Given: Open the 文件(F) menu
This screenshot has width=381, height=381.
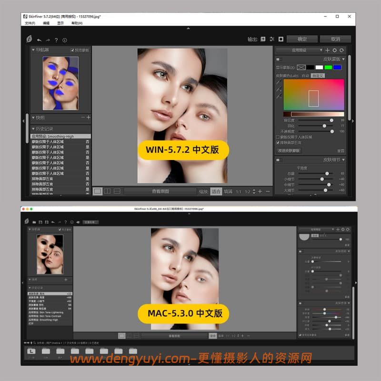Looking at the screenshot, I should (30, 23).
